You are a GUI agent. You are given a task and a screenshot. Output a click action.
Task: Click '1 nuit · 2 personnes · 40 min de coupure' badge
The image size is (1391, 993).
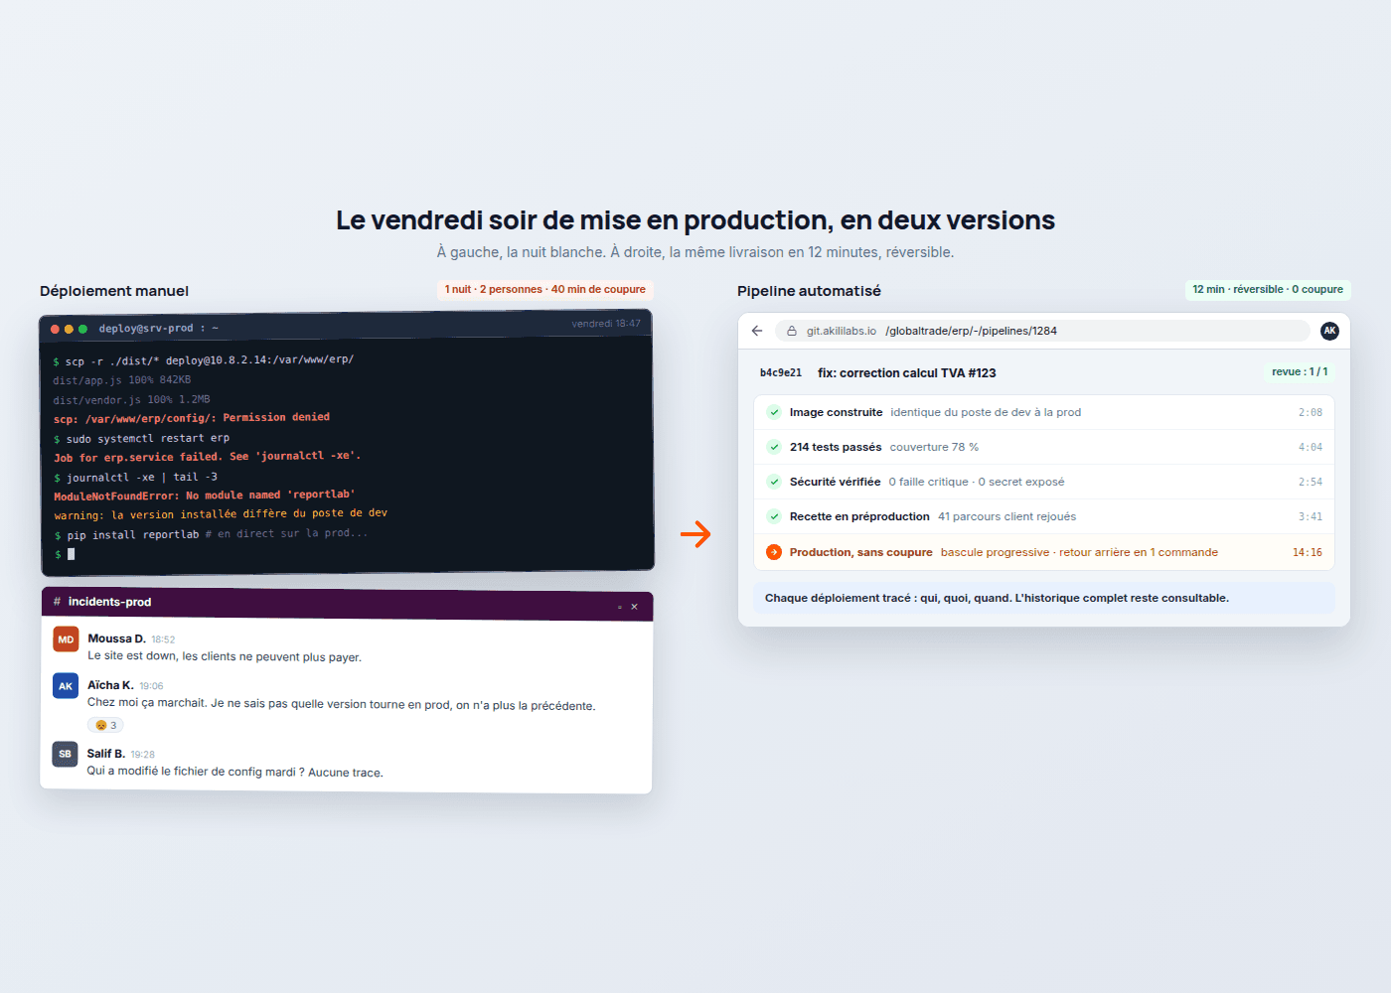544,289
